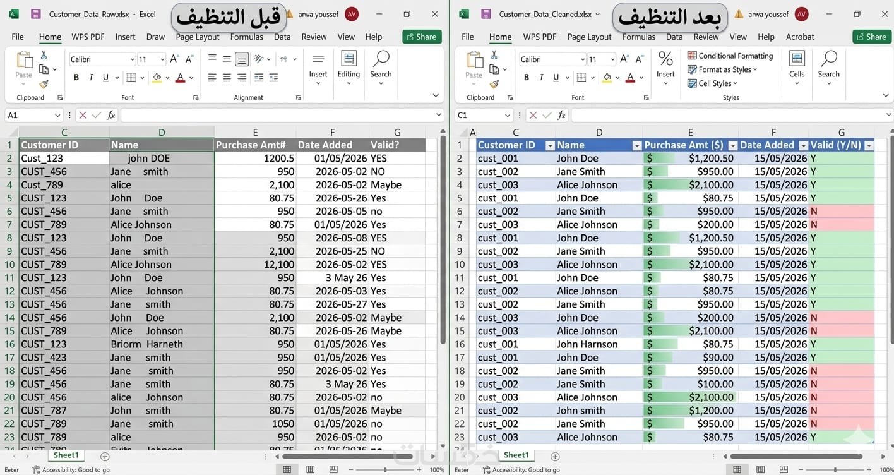Click the Share button in the Raw window
This screenshot has height=475, width=894.
click(422, 37)
